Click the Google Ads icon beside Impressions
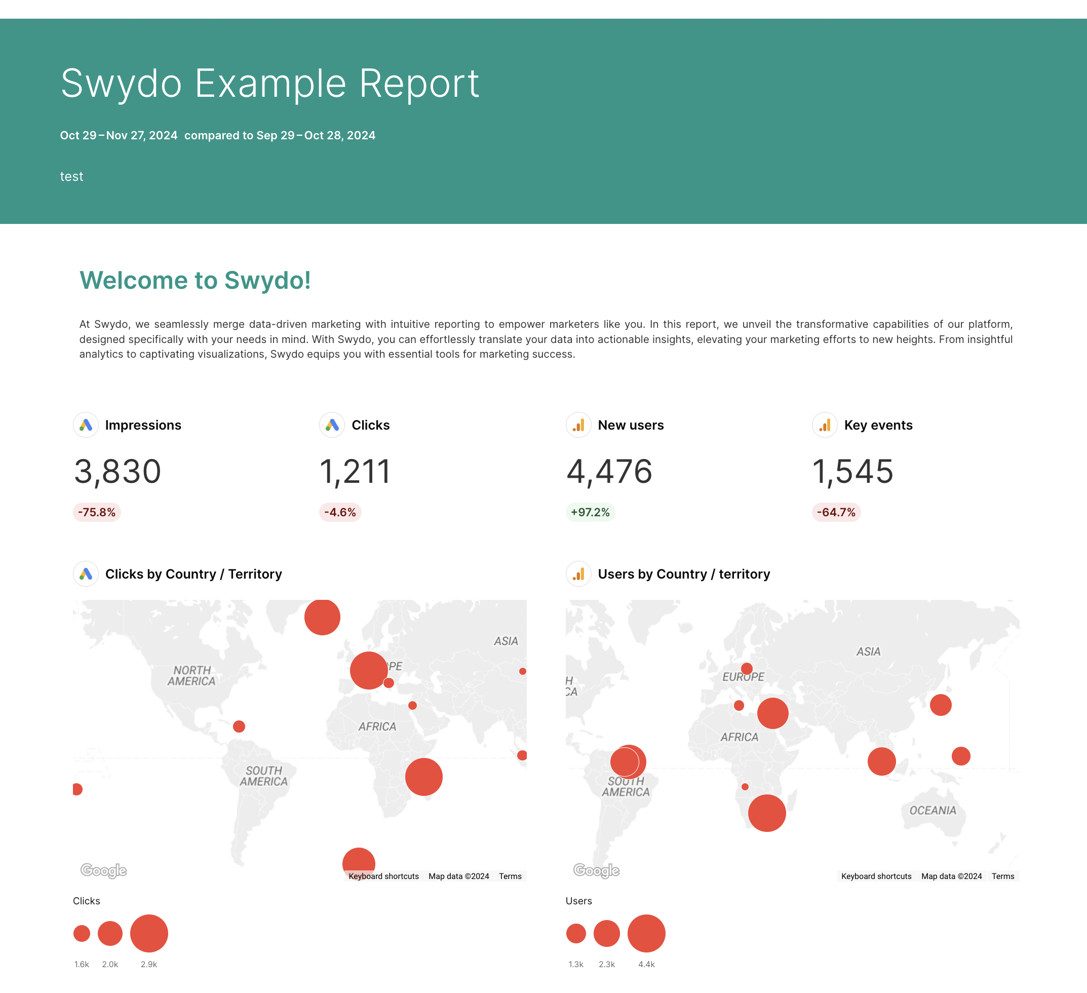The width and height of the screenshot is (1087, 993). [x=86, y=425]
